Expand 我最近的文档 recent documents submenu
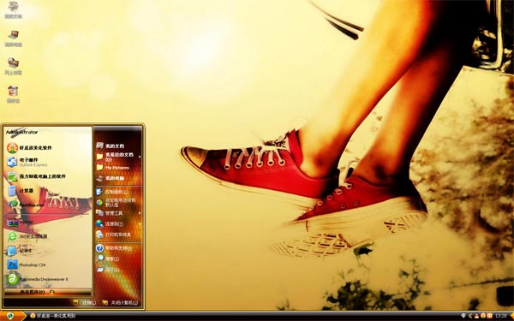Image resolution: width=514 pixels, height=321 pixels. coord(118,157)
